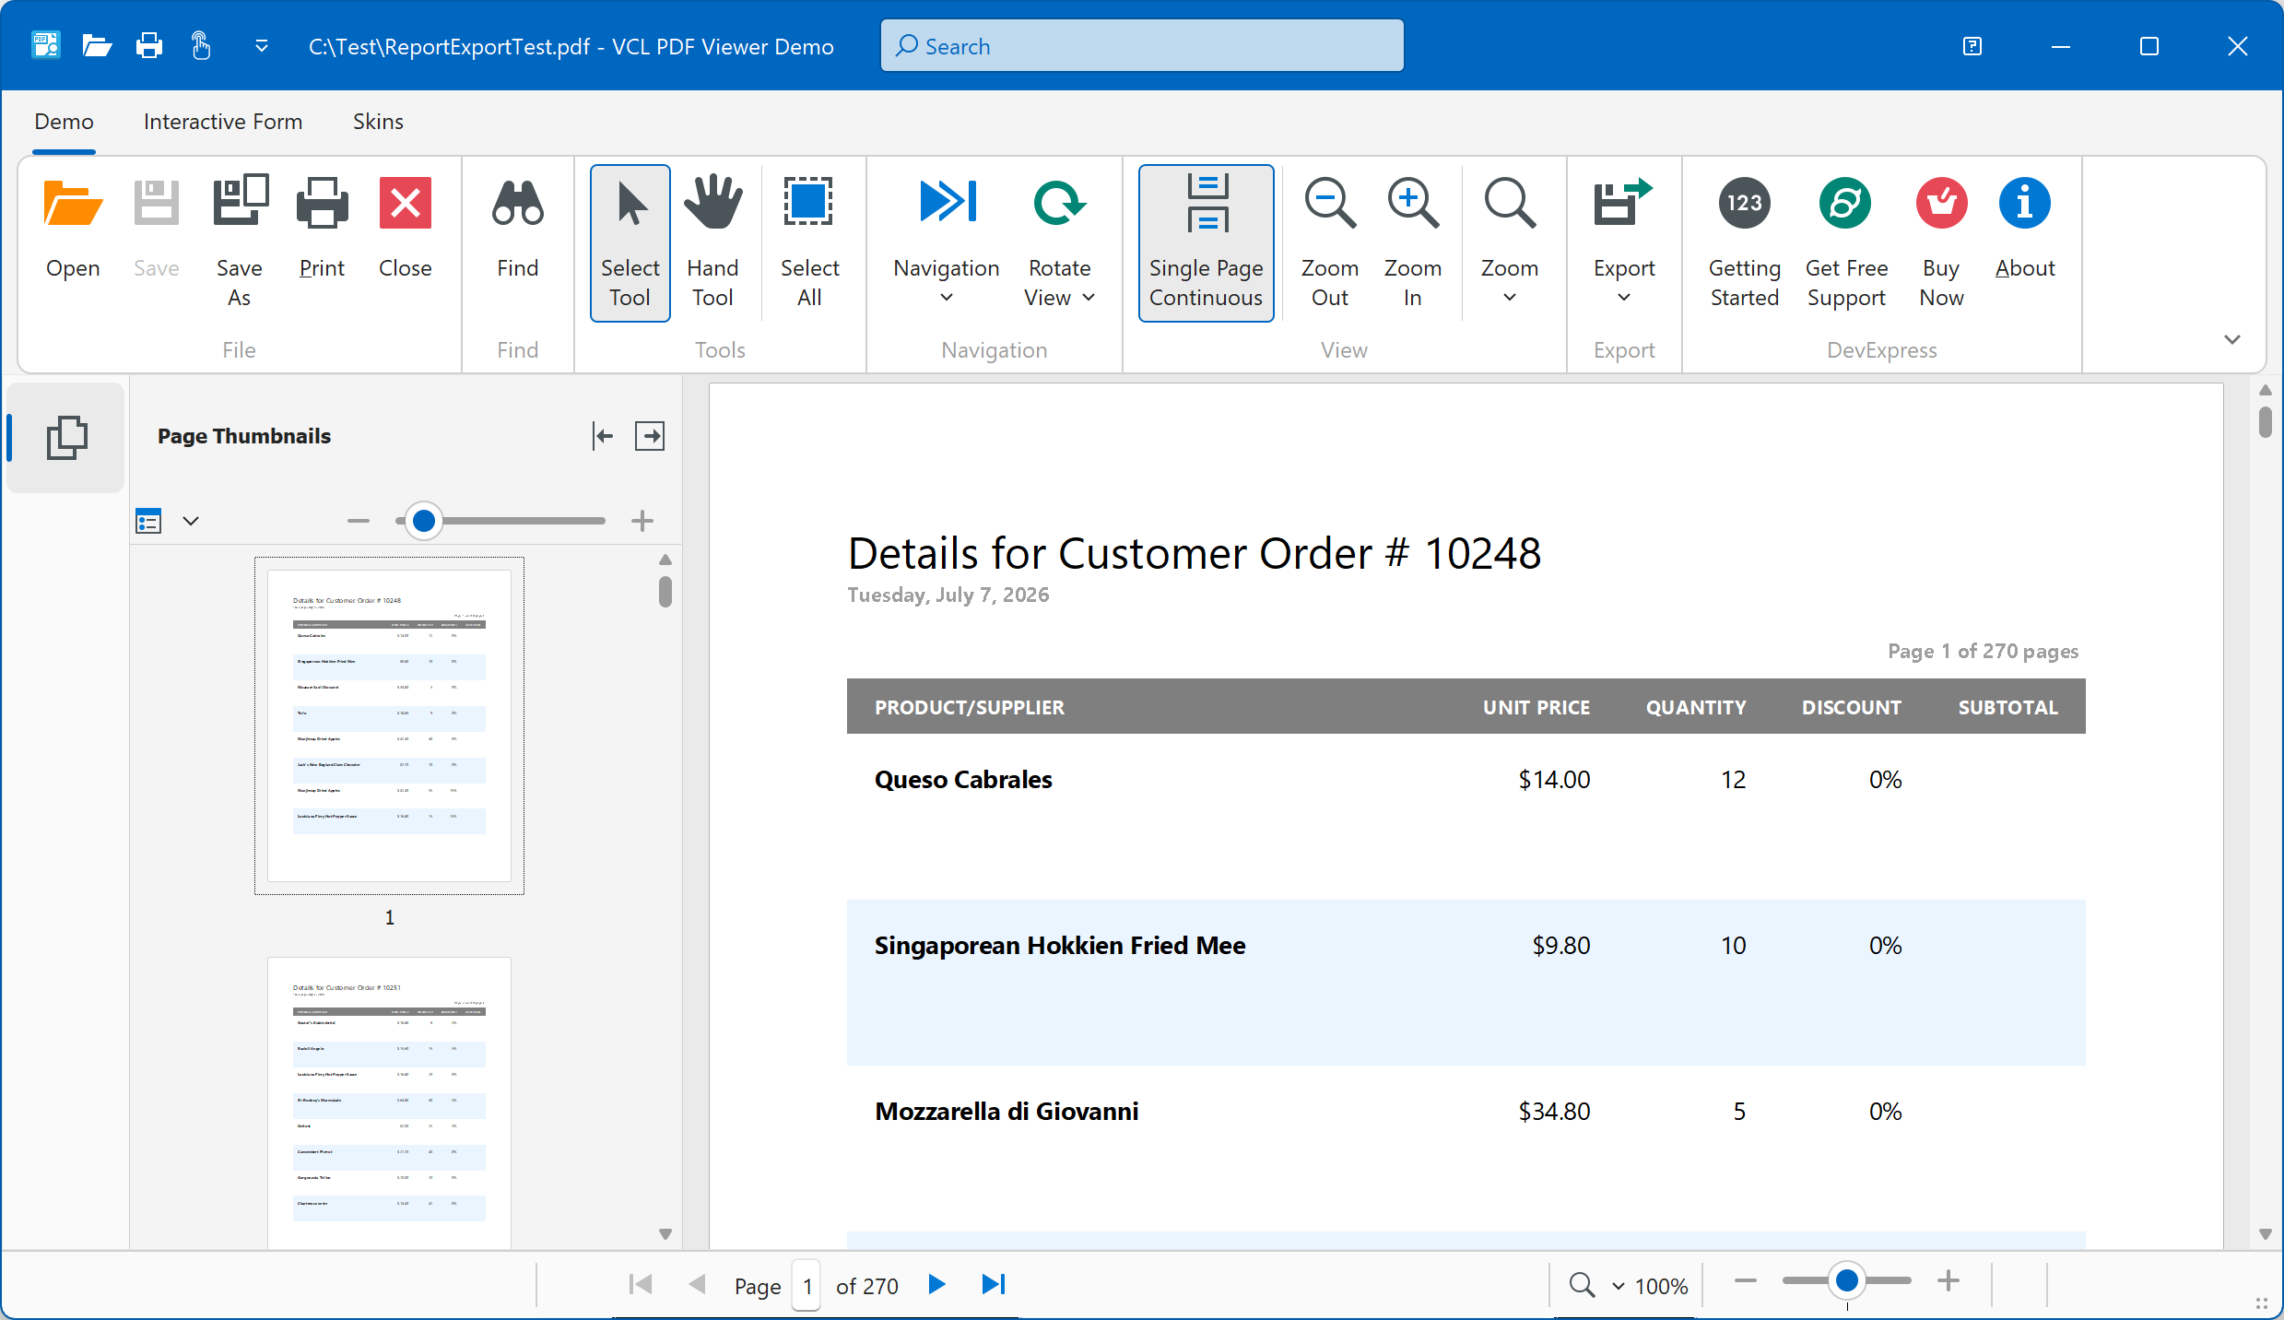The image size is (2284, 1320).
Task: Click the Page Thumbnails sidebar icon
Action: click(66, 437)
